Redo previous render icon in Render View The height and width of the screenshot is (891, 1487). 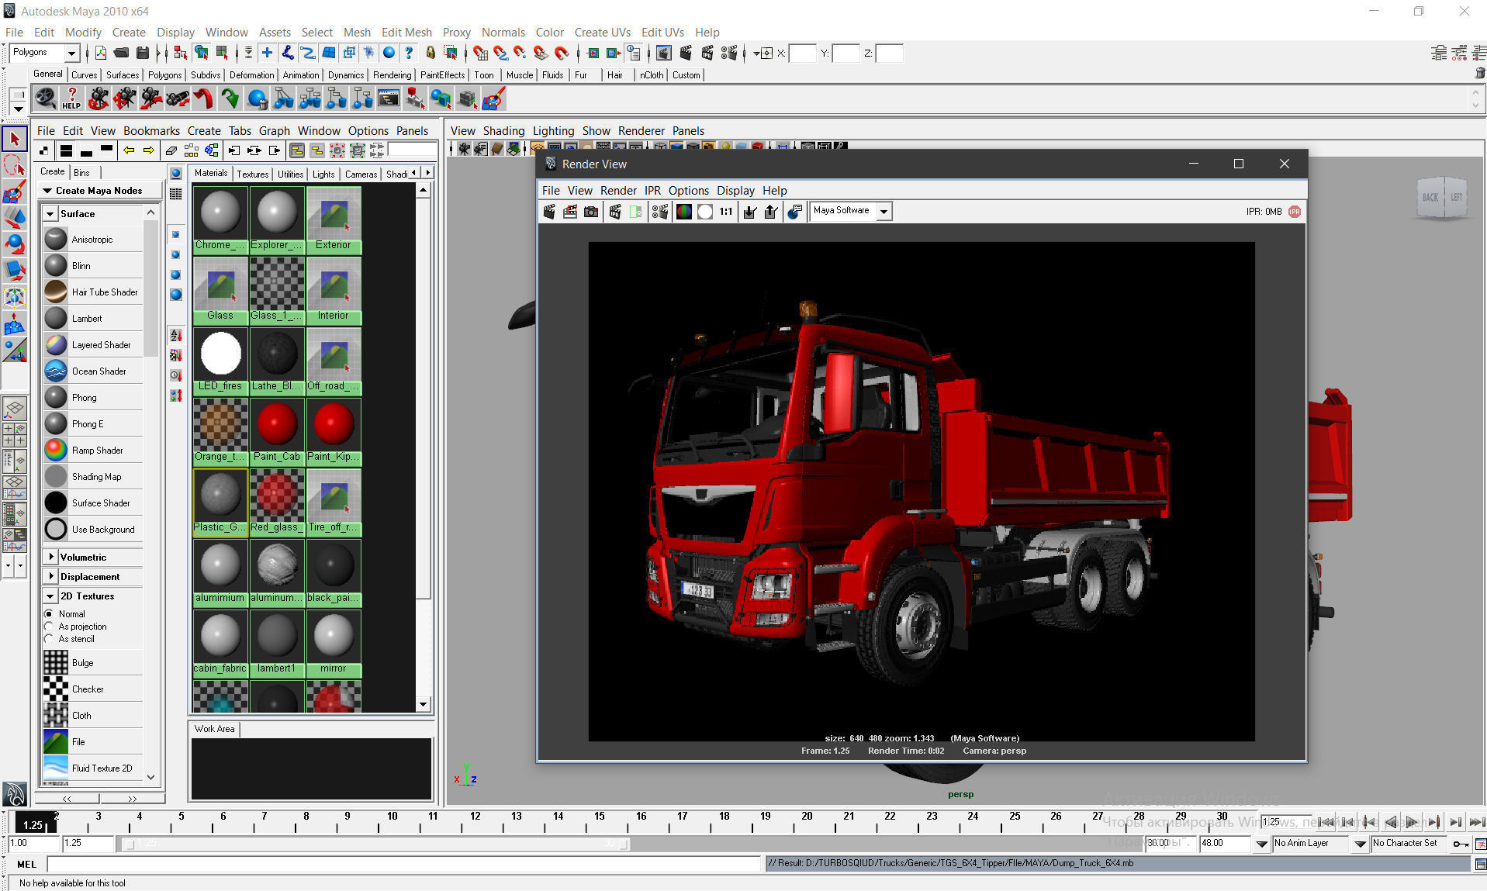pyautogui.click(x=549, y=211)
